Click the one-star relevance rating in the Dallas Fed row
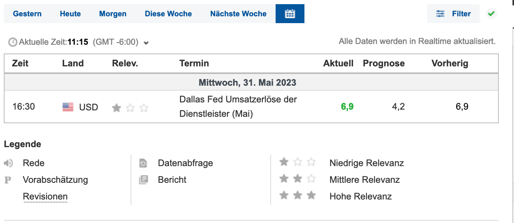This screenshot has height=223, width=514. [130, 108]
